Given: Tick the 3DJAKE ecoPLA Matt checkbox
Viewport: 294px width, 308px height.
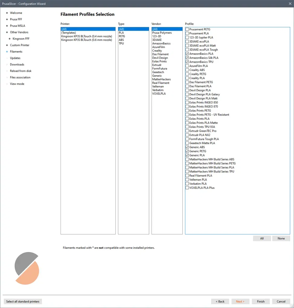Looking at the screenshot, I should point(187,46).
